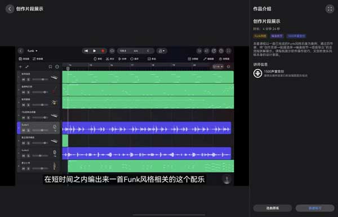
Task: Jump to start with the rewind button
Action: click(x=86, y=51)
